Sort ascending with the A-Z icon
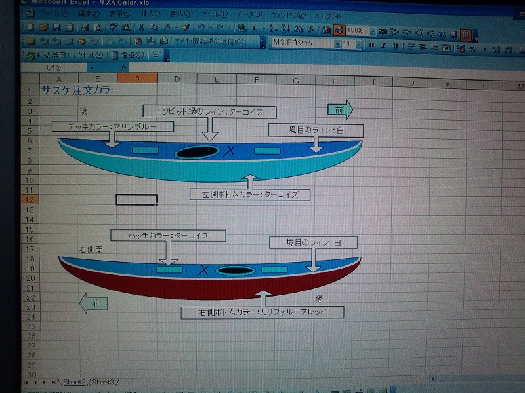This screenshot has width=525, height=393. click(x=274, y=29)
